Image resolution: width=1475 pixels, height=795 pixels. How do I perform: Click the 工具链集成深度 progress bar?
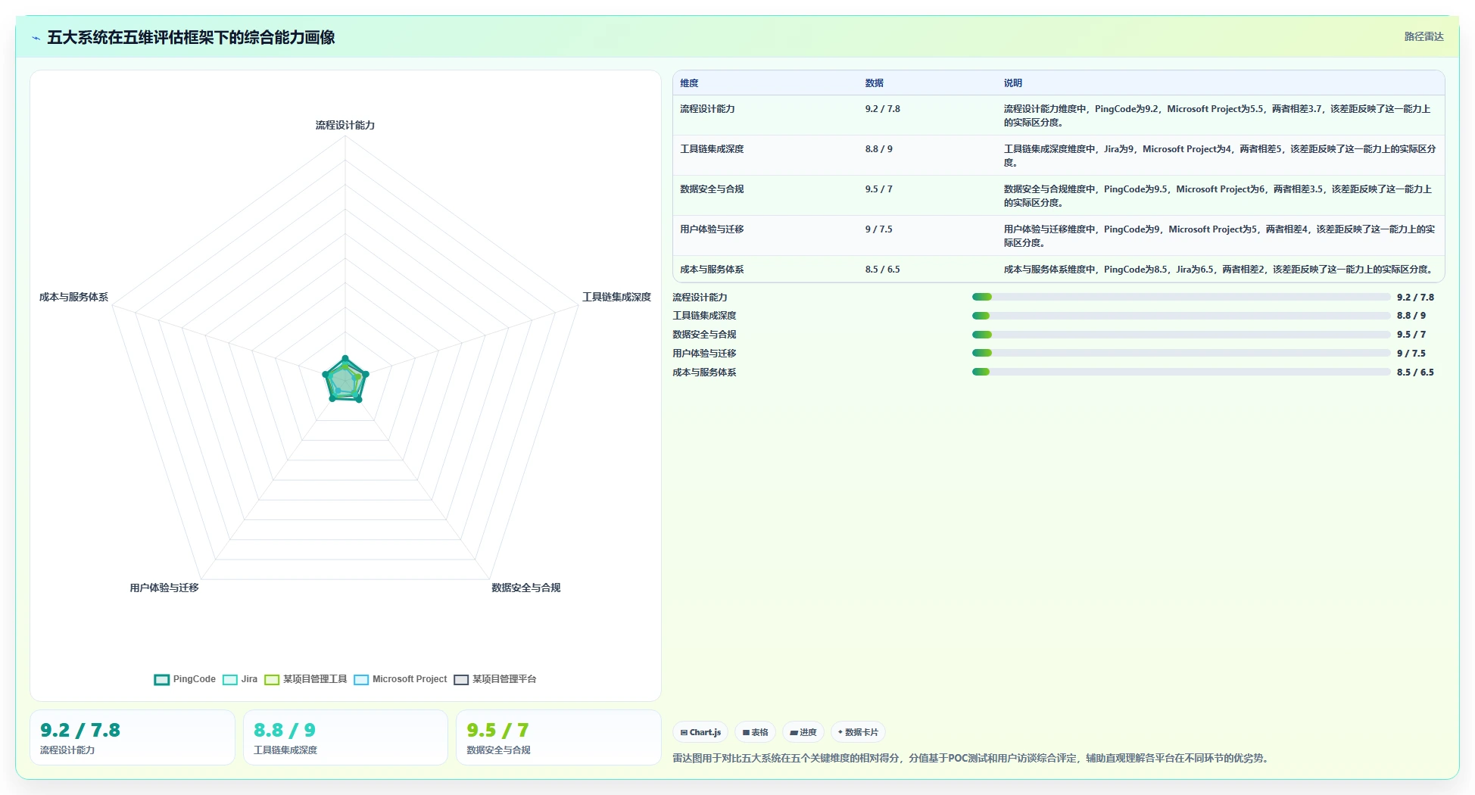coord(1181,316)
